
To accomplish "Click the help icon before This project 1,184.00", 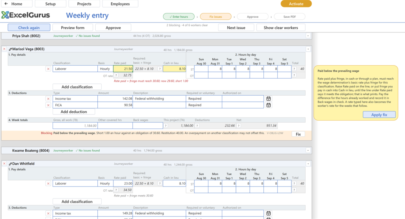I will (x=166, y=126).
